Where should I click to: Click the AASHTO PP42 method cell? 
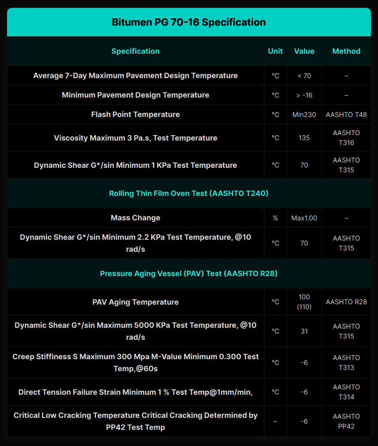point(346,421)
